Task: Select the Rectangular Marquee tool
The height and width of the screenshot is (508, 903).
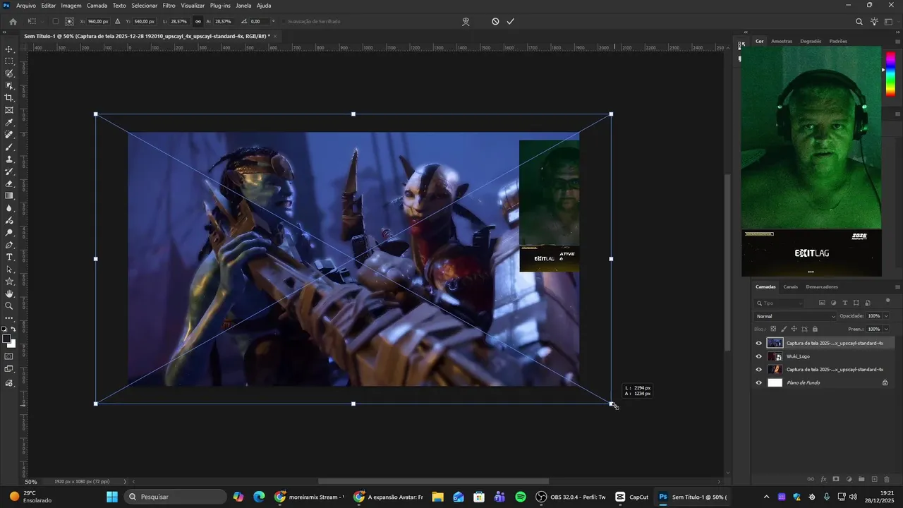Action: pos(9,61)
